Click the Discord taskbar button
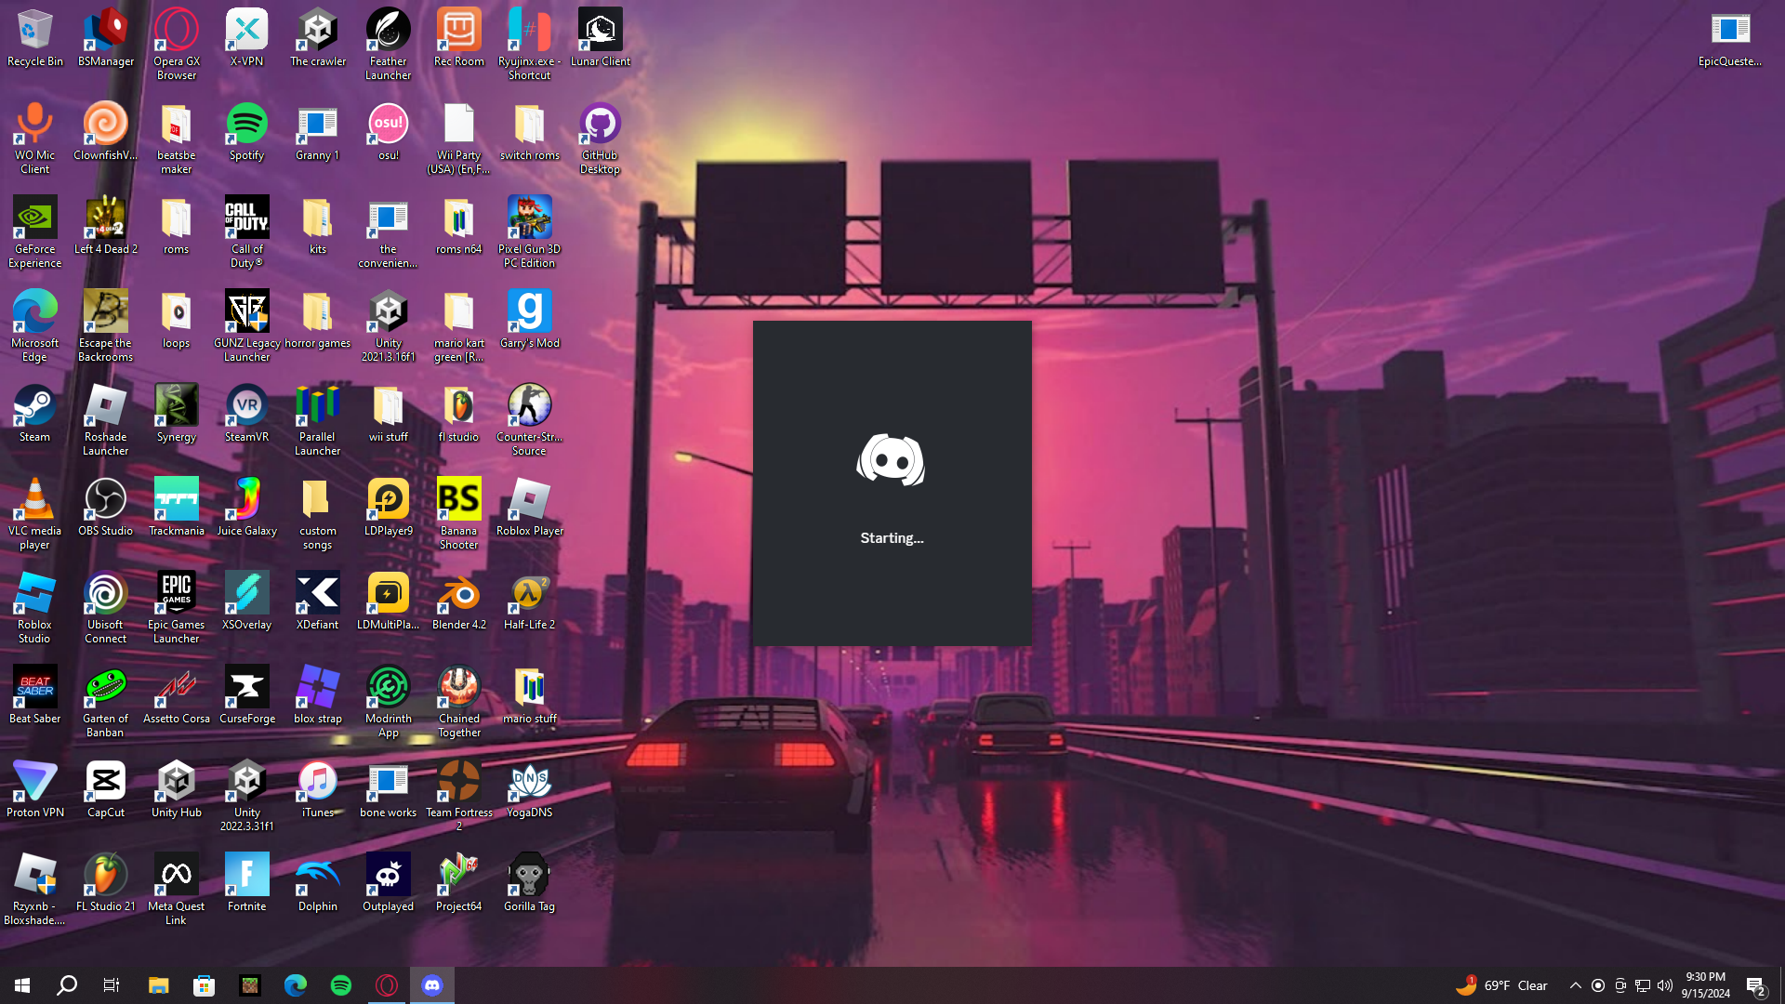This screenshot has width=1785, height=1004. (x=432, y=985)
